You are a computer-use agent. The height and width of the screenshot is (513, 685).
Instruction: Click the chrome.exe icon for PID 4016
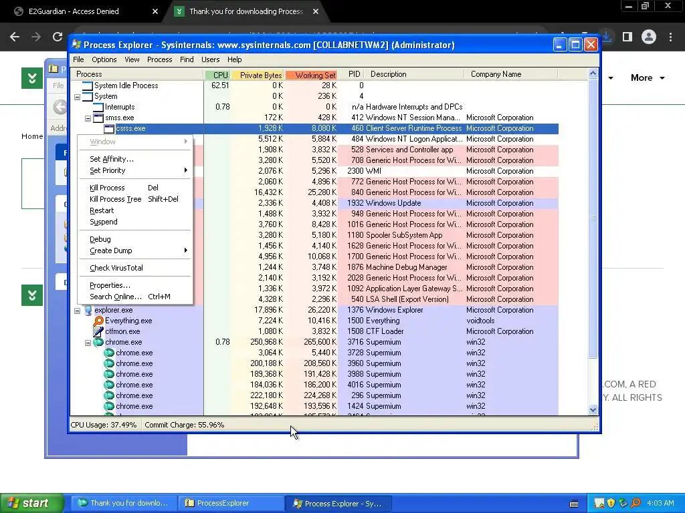109,385
